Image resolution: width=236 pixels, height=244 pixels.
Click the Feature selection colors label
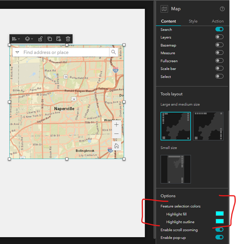[x=180, y=206]
